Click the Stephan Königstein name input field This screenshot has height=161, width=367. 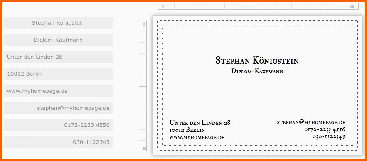pos(58,23)
